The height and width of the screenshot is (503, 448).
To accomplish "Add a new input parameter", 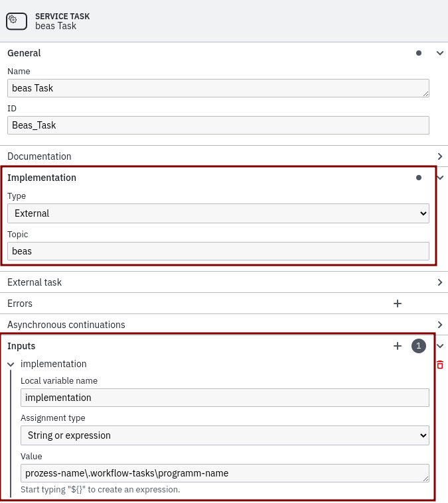I will click(398, 346).
